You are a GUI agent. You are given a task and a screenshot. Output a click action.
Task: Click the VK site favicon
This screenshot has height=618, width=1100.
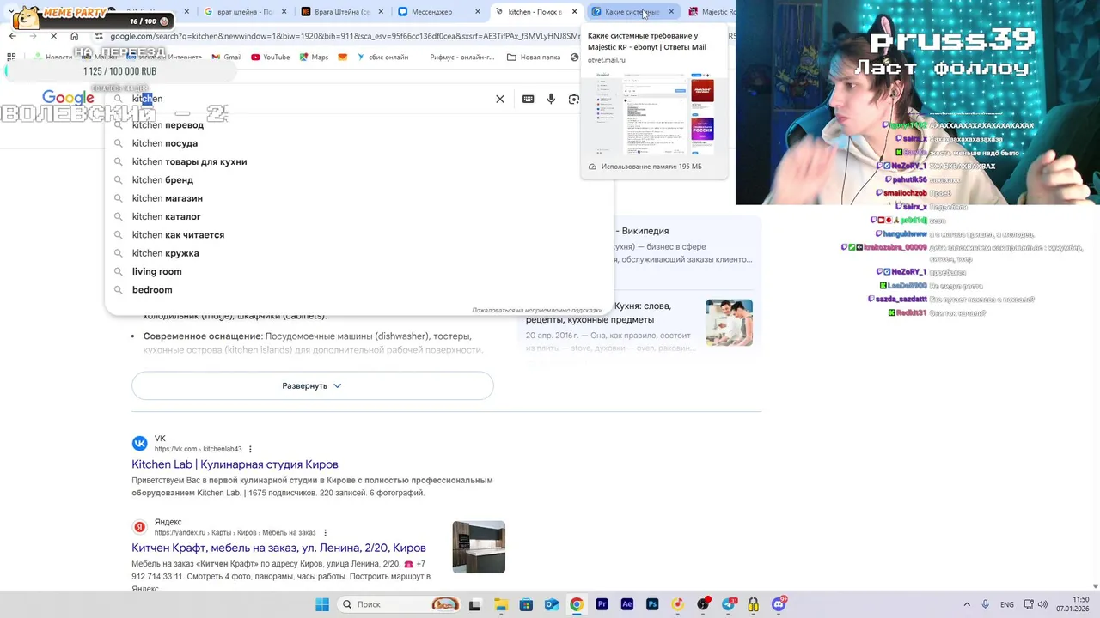[139, 443]
